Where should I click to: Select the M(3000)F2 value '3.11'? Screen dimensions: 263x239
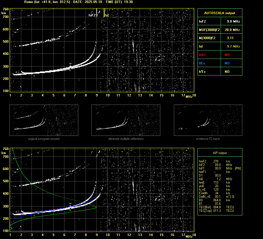tap(230, 38)
